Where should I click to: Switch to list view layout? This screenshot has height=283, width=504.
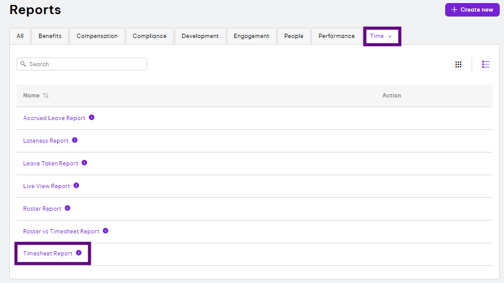(486, 64)
